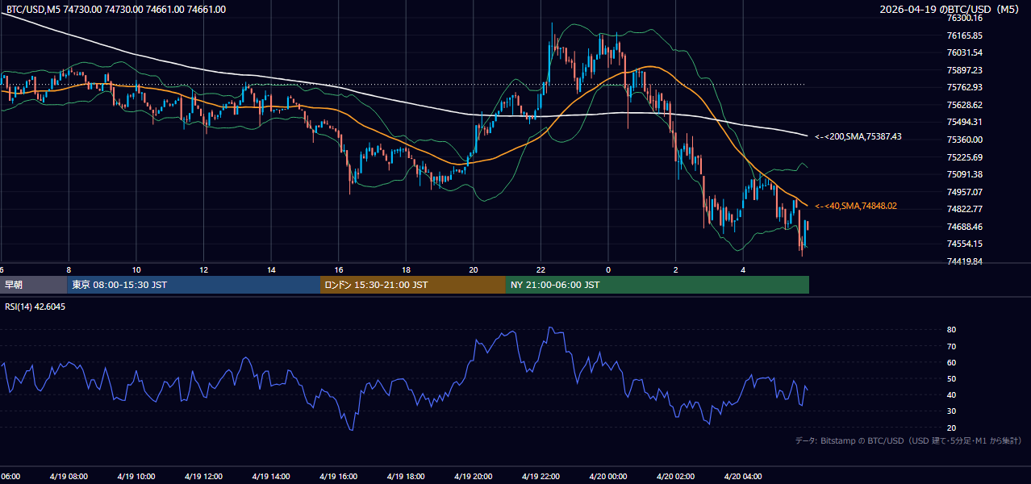Click RSI scale value 70
The width and height of the screenshot is (1031, 484).
coord(951,346)
